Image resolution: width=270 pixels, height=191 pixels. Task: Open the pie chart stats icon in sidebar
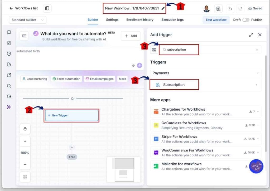point(9,54)
